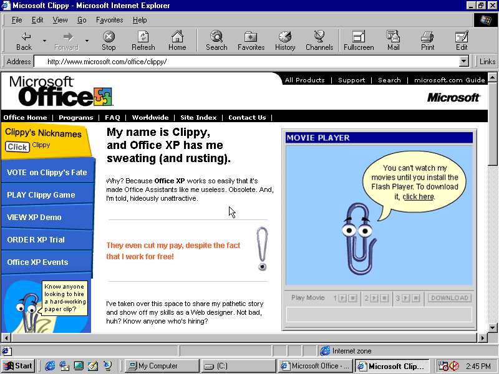Go back with the Back toolbar button
Viewport: 499px width, 374px height.
pos(24,41)
